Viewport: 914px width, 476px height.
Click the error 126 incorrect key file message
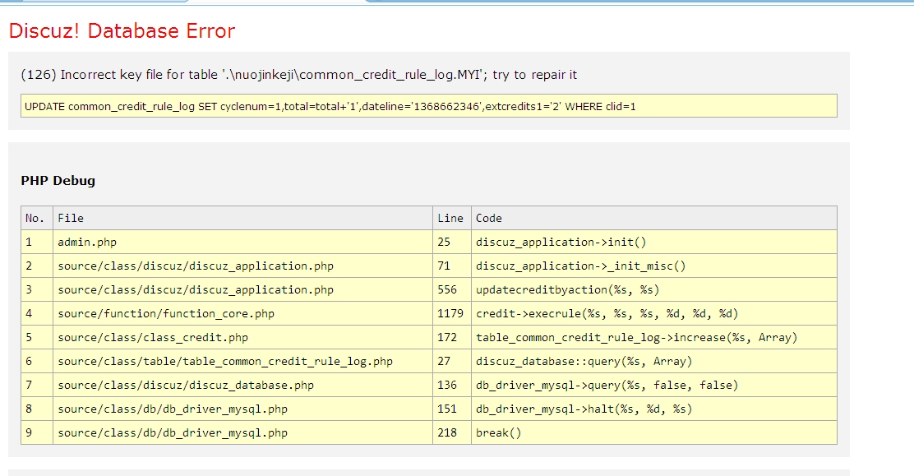pyautogui.click(x=298, y=75)
